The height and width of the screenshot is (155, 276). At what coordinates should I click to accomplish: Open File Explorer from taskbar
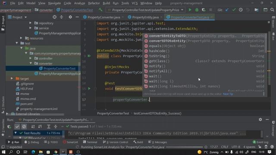[41, 152]
